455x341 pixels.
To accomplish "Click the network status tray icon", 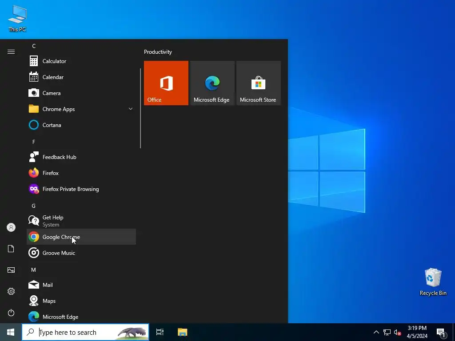I will (x=387, y=332).
